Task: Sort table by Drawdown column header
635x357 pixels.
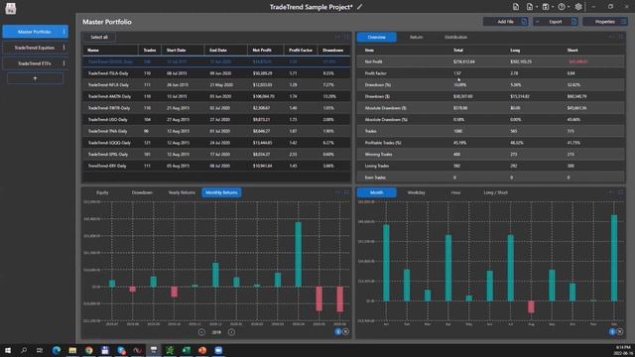Action: click(333, 51)
